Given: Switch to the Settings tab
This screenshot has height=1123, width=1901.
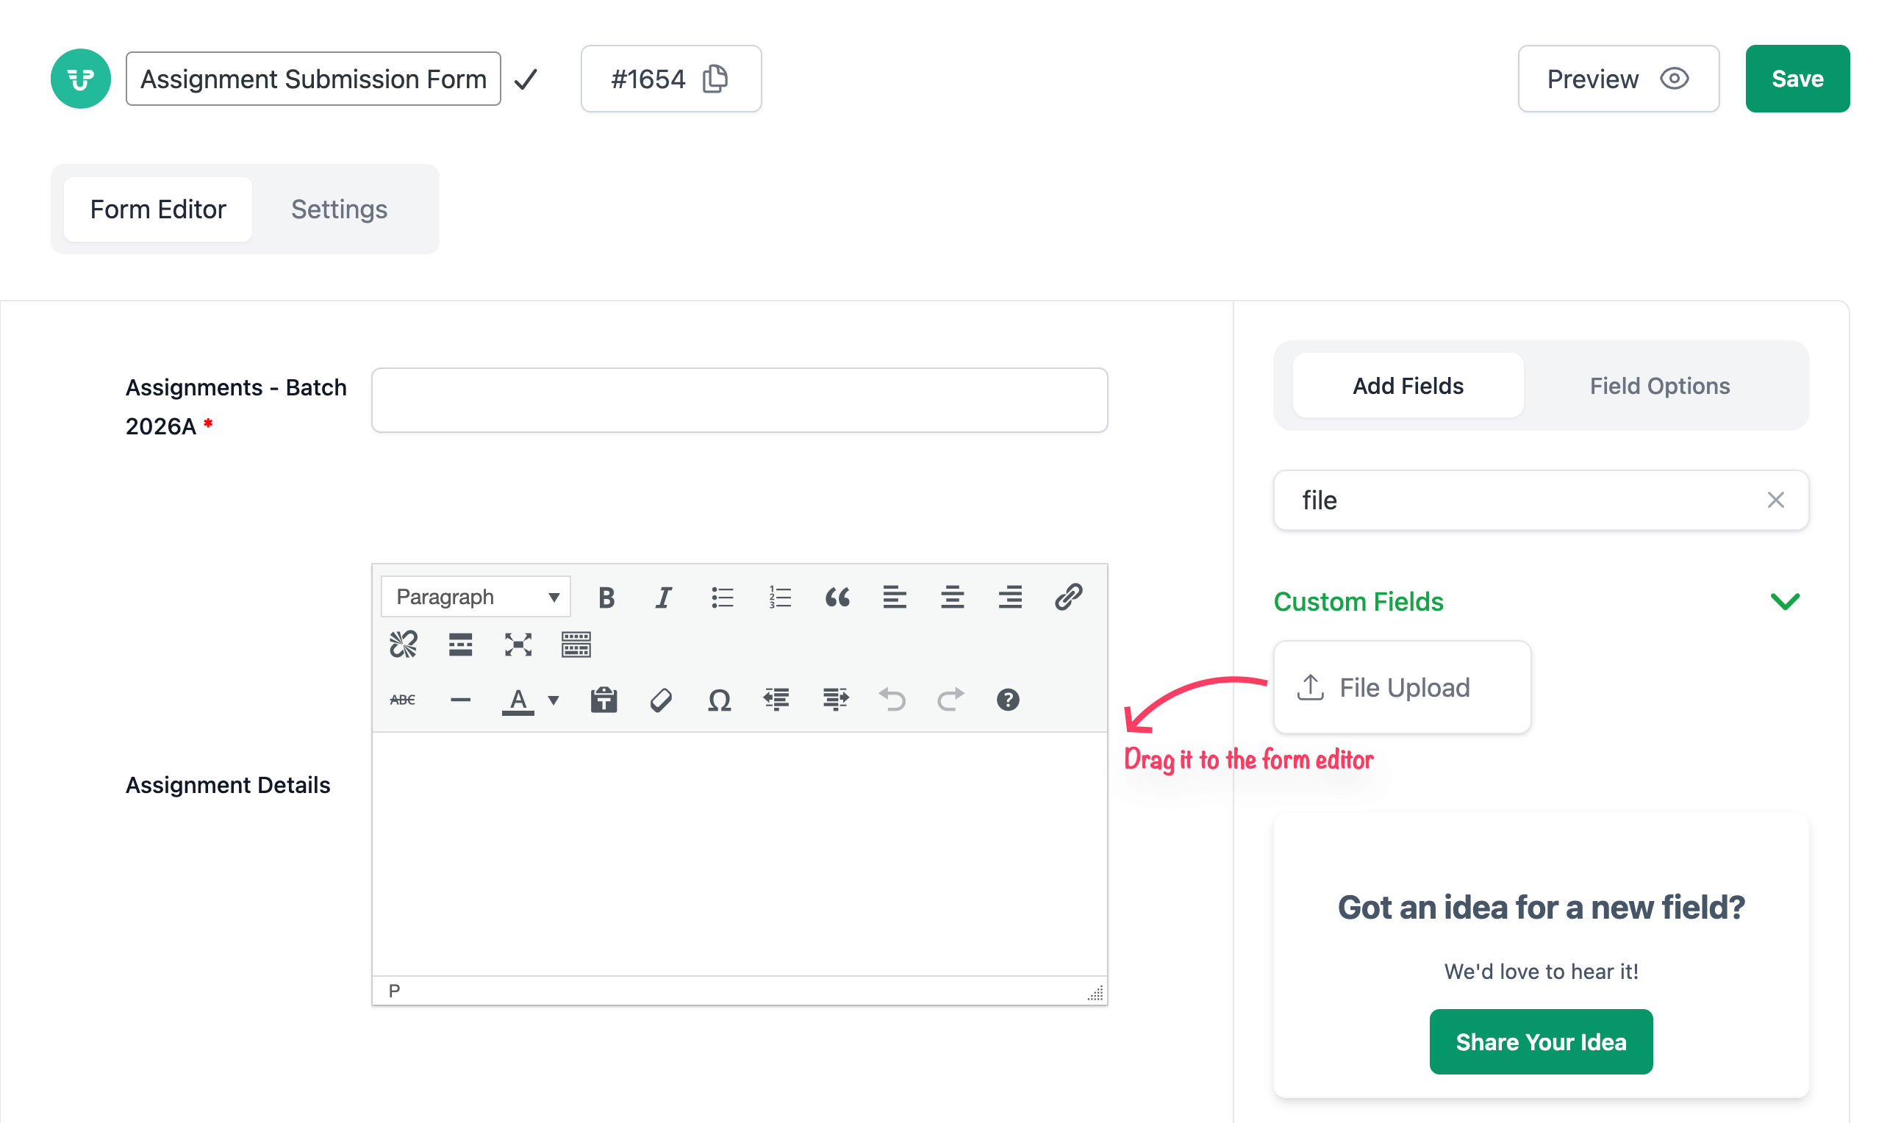Looking at the screenshot, I should [338, 209].
